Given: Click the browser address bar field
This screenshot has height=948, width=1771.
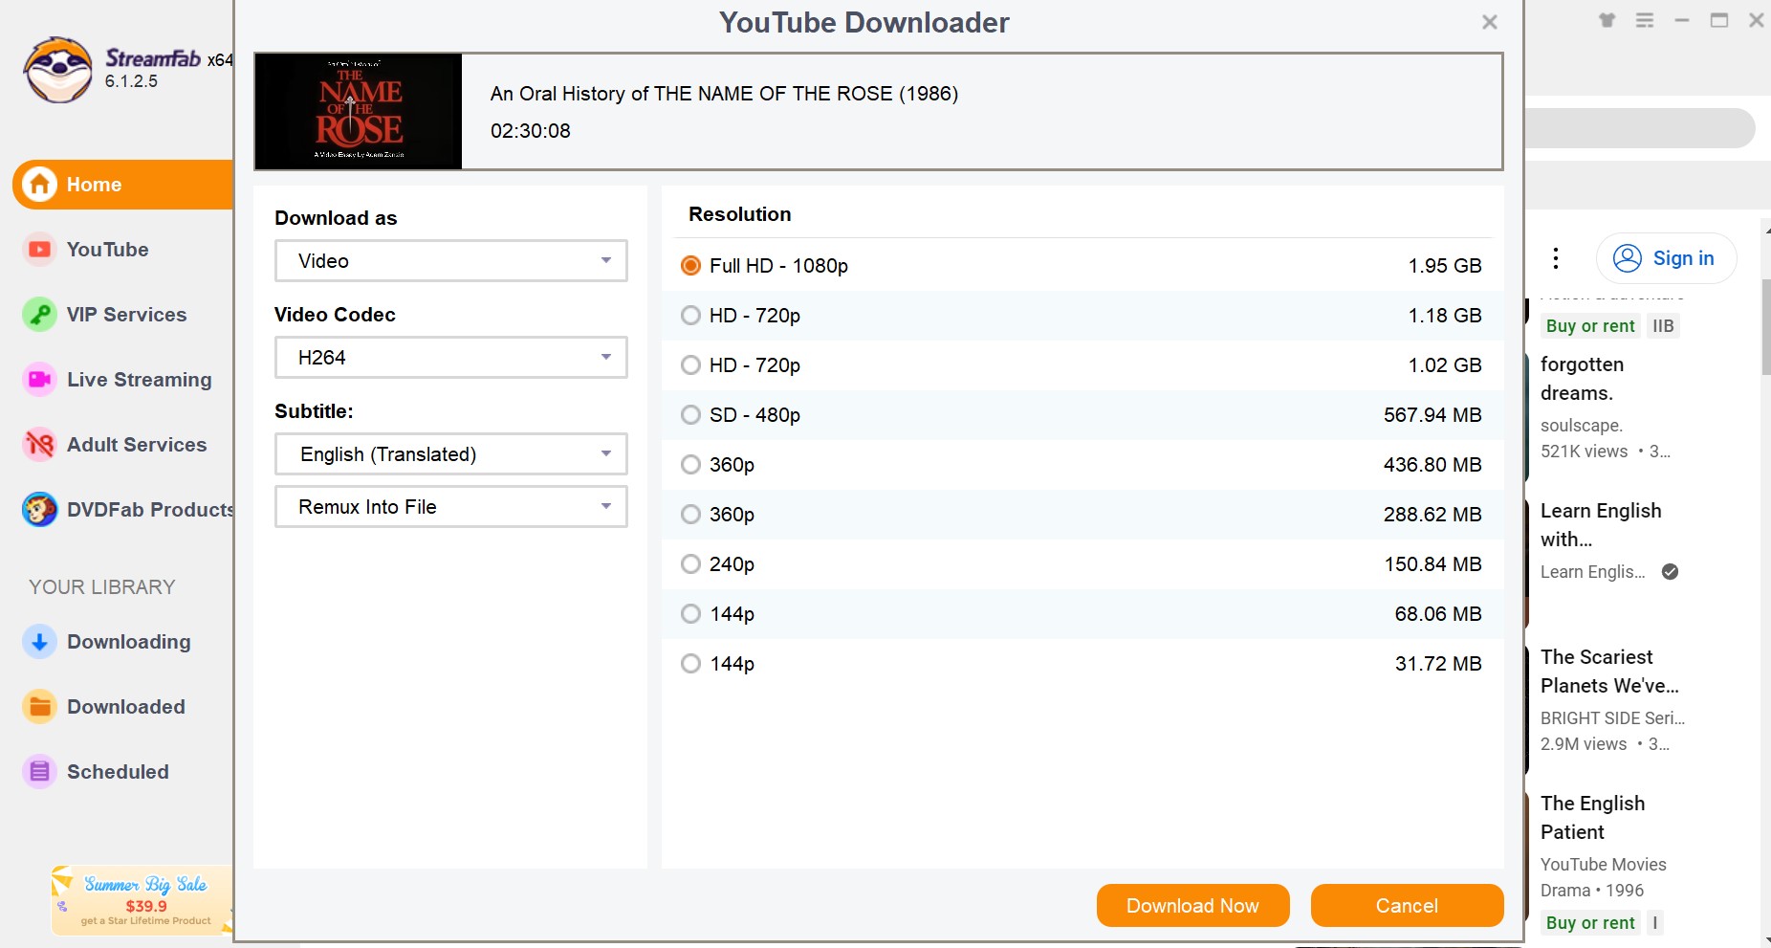Looking at the screenshot, I should point(1639,128).
